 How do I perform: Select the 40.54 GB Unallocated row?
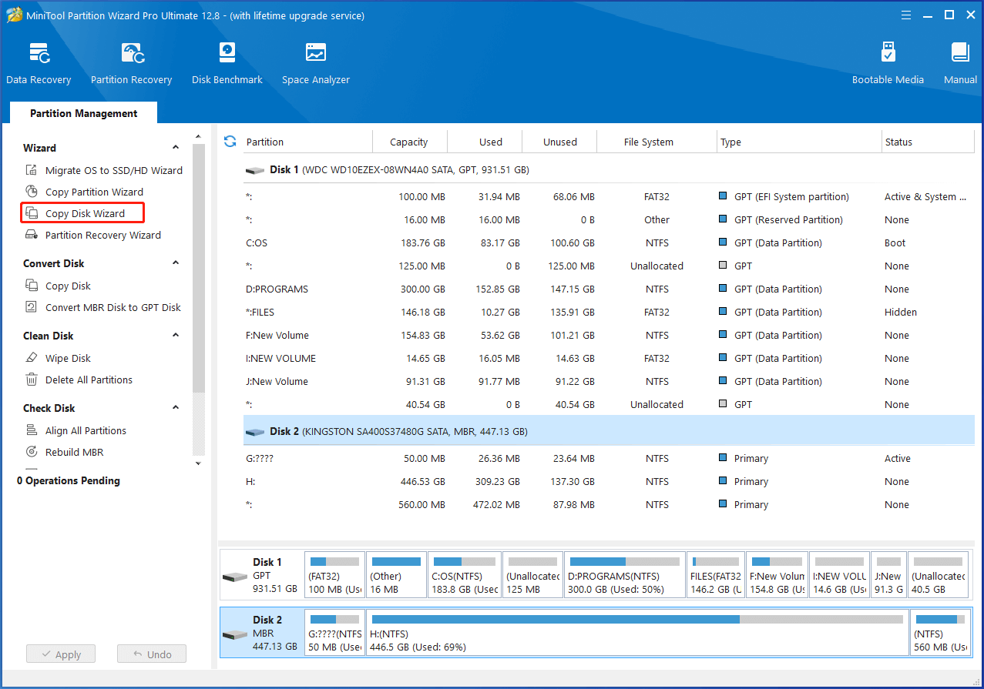tap(609, 404)
